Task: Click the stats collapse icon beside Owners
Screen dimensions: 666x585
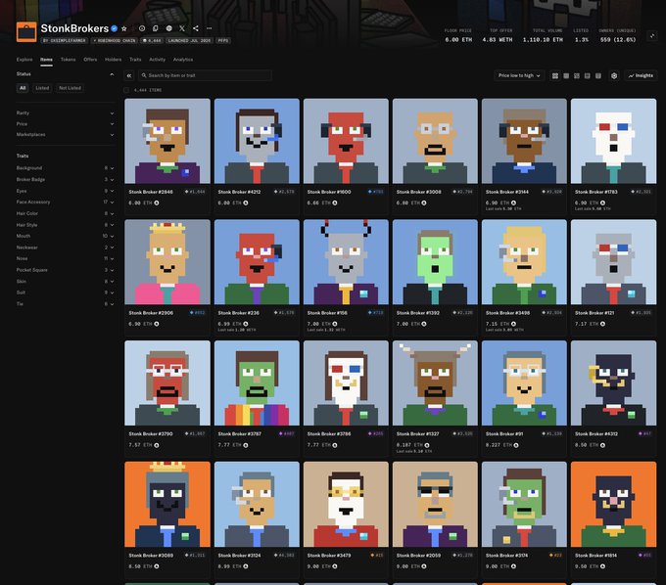Action: [x=652, y=36]
